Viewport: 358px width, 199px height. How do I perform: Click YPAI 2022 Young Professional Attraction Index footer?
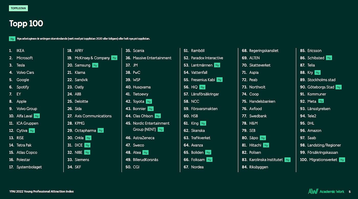pyautogui.click(x=41, y=192)
